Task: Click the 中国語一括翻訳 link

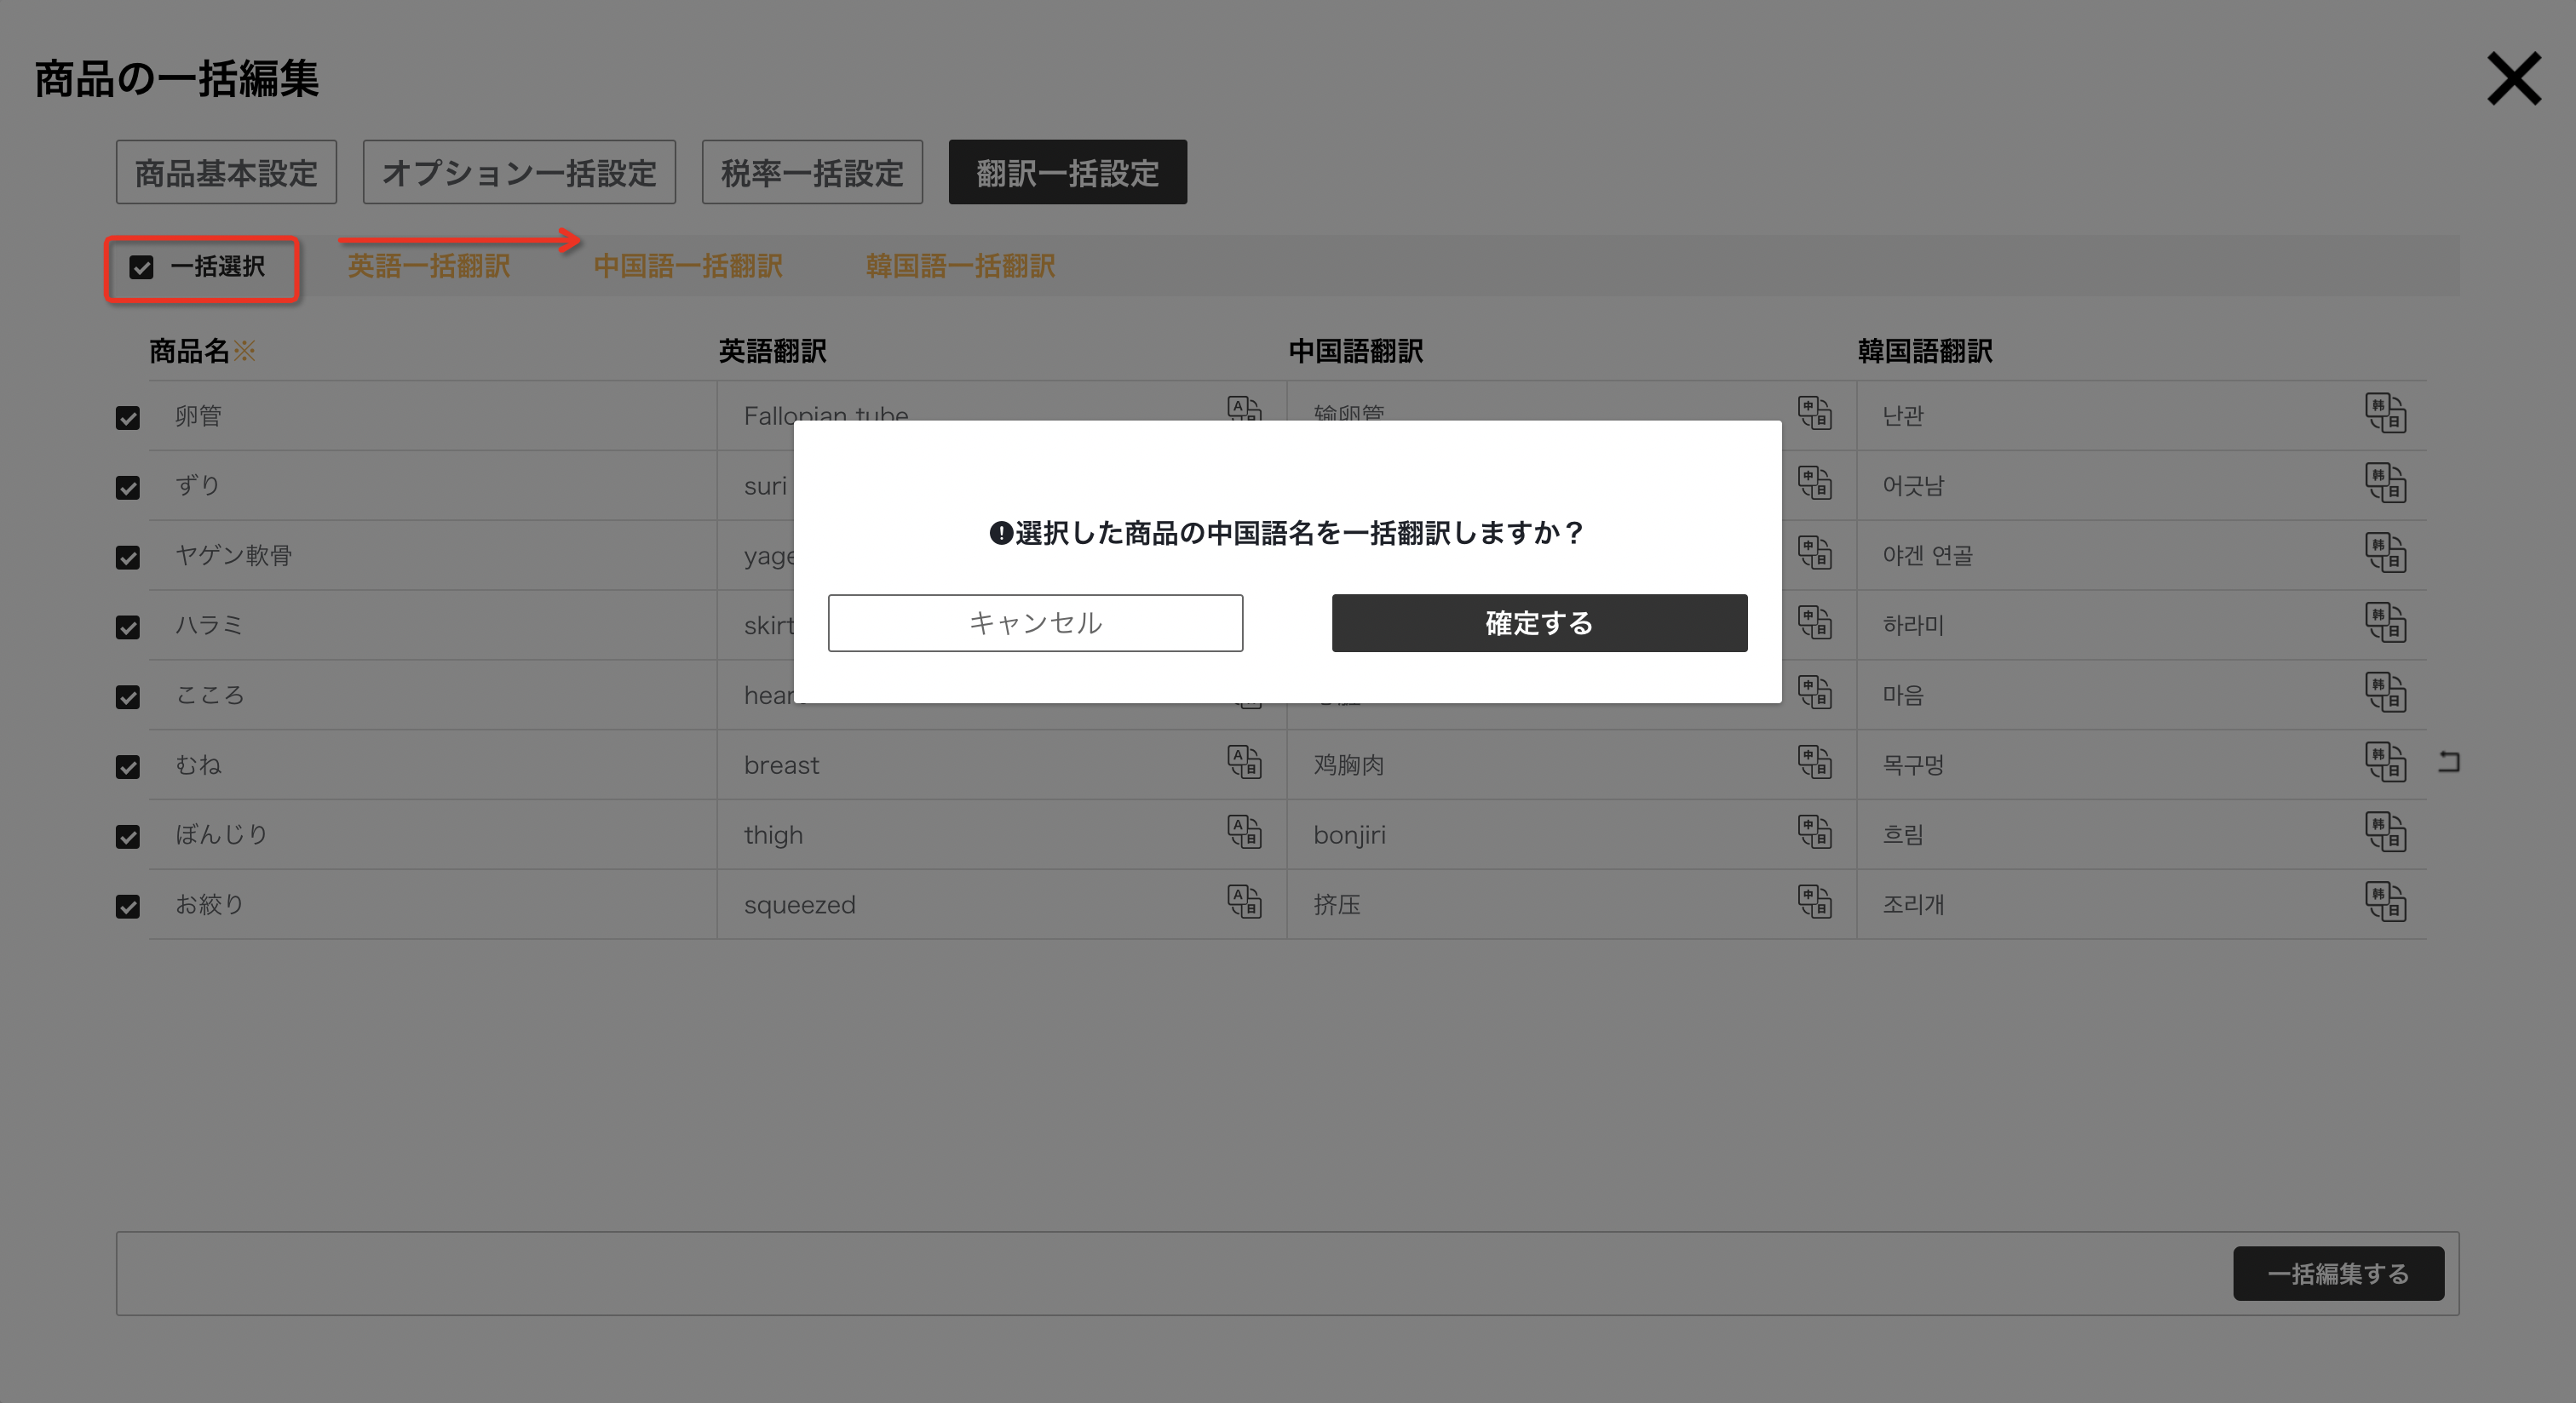Action: pyautogui.click(x=688, y=266)
